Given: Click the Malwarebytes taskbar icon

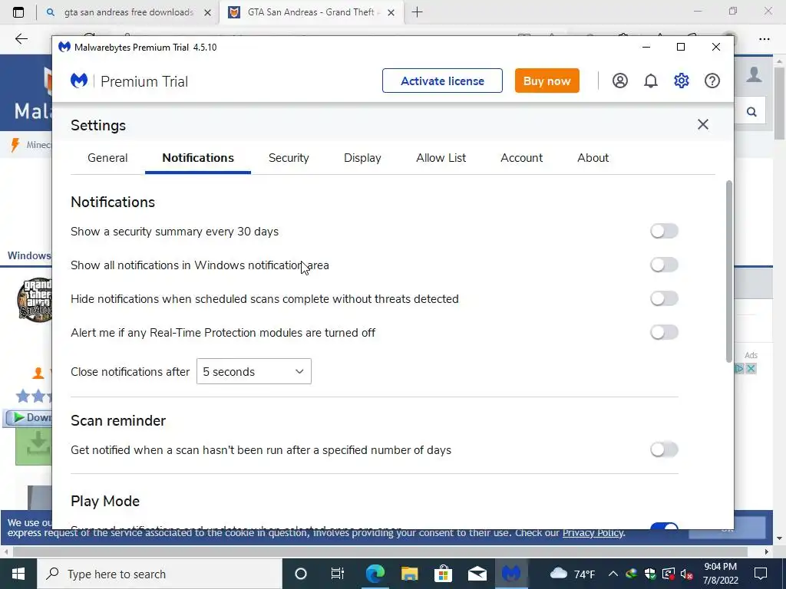Looking at the screenshot, I should 511,574.
